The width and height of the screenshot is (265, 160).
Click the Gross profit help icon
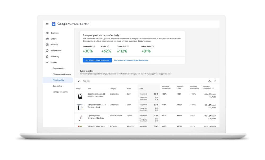153,46
